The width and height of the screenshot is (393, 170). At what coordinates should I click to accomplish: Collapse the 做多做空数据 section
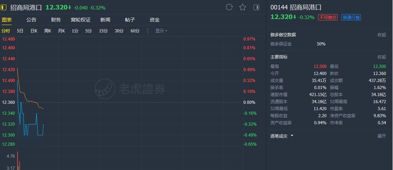[382, 35]
